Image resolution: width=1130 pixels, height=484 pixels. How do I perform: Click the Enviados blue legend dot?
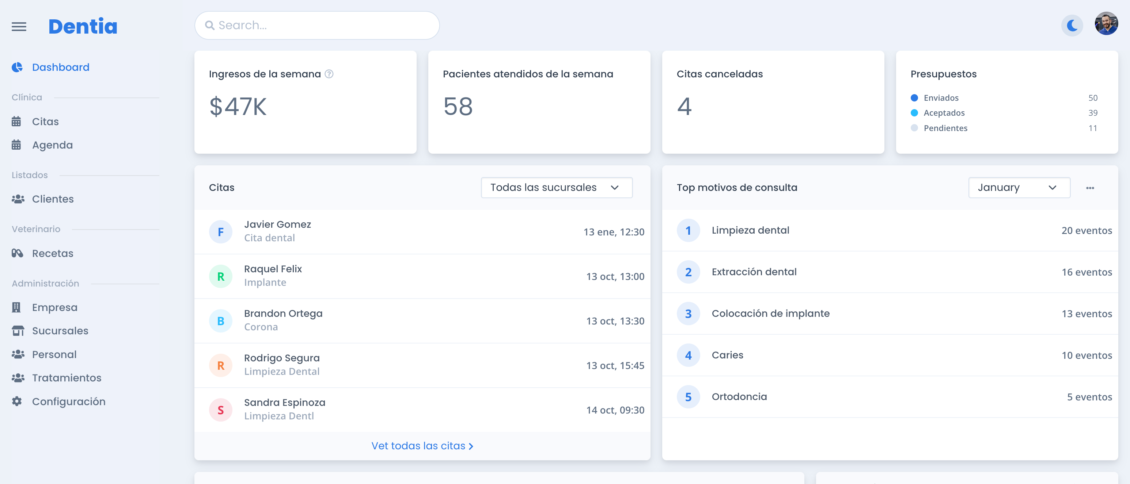(x=914, y=98)
